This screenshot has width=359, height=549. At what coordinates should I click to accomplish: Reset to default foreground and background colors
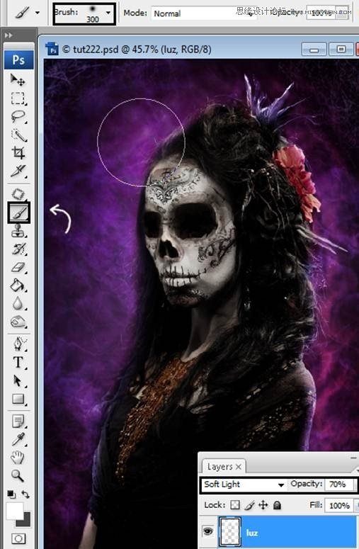[x=11, y=494]
